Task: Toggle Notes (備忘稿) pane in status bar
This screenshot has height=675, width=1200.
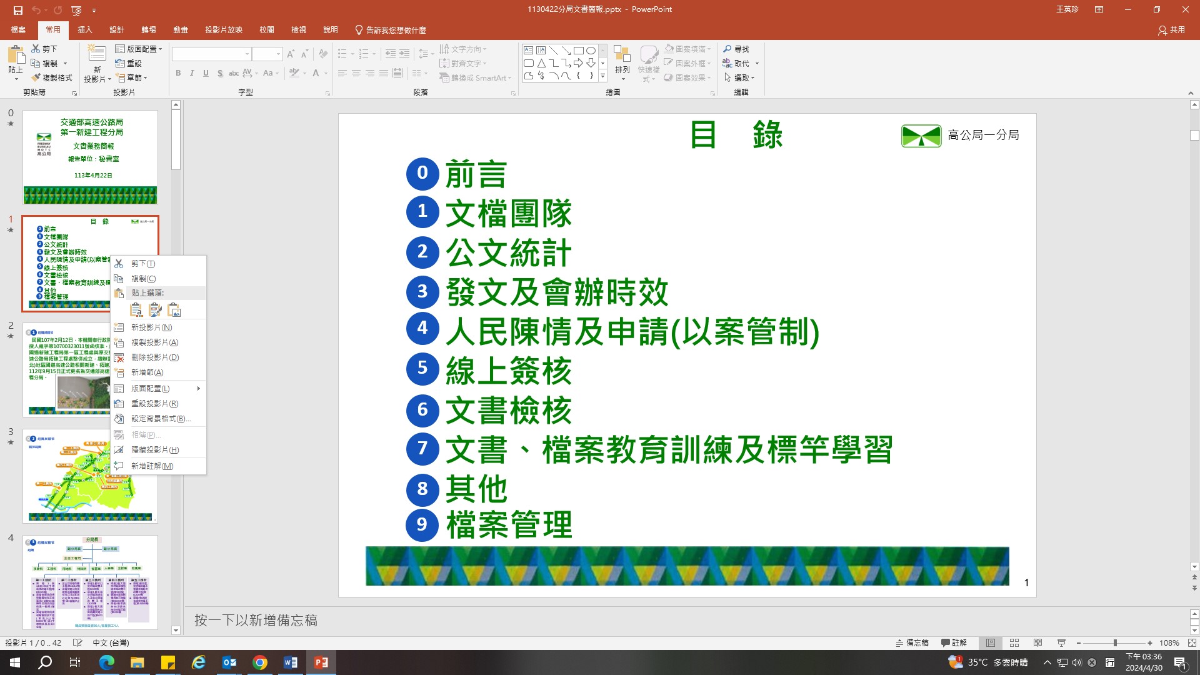Action: pos(912,642)
